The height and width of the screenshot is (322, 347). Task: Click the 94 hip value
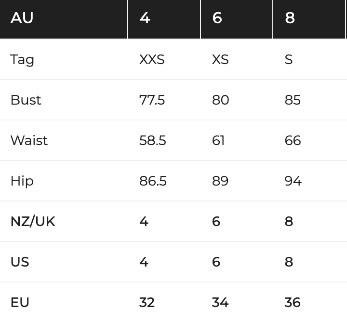[x=293, y=181]
